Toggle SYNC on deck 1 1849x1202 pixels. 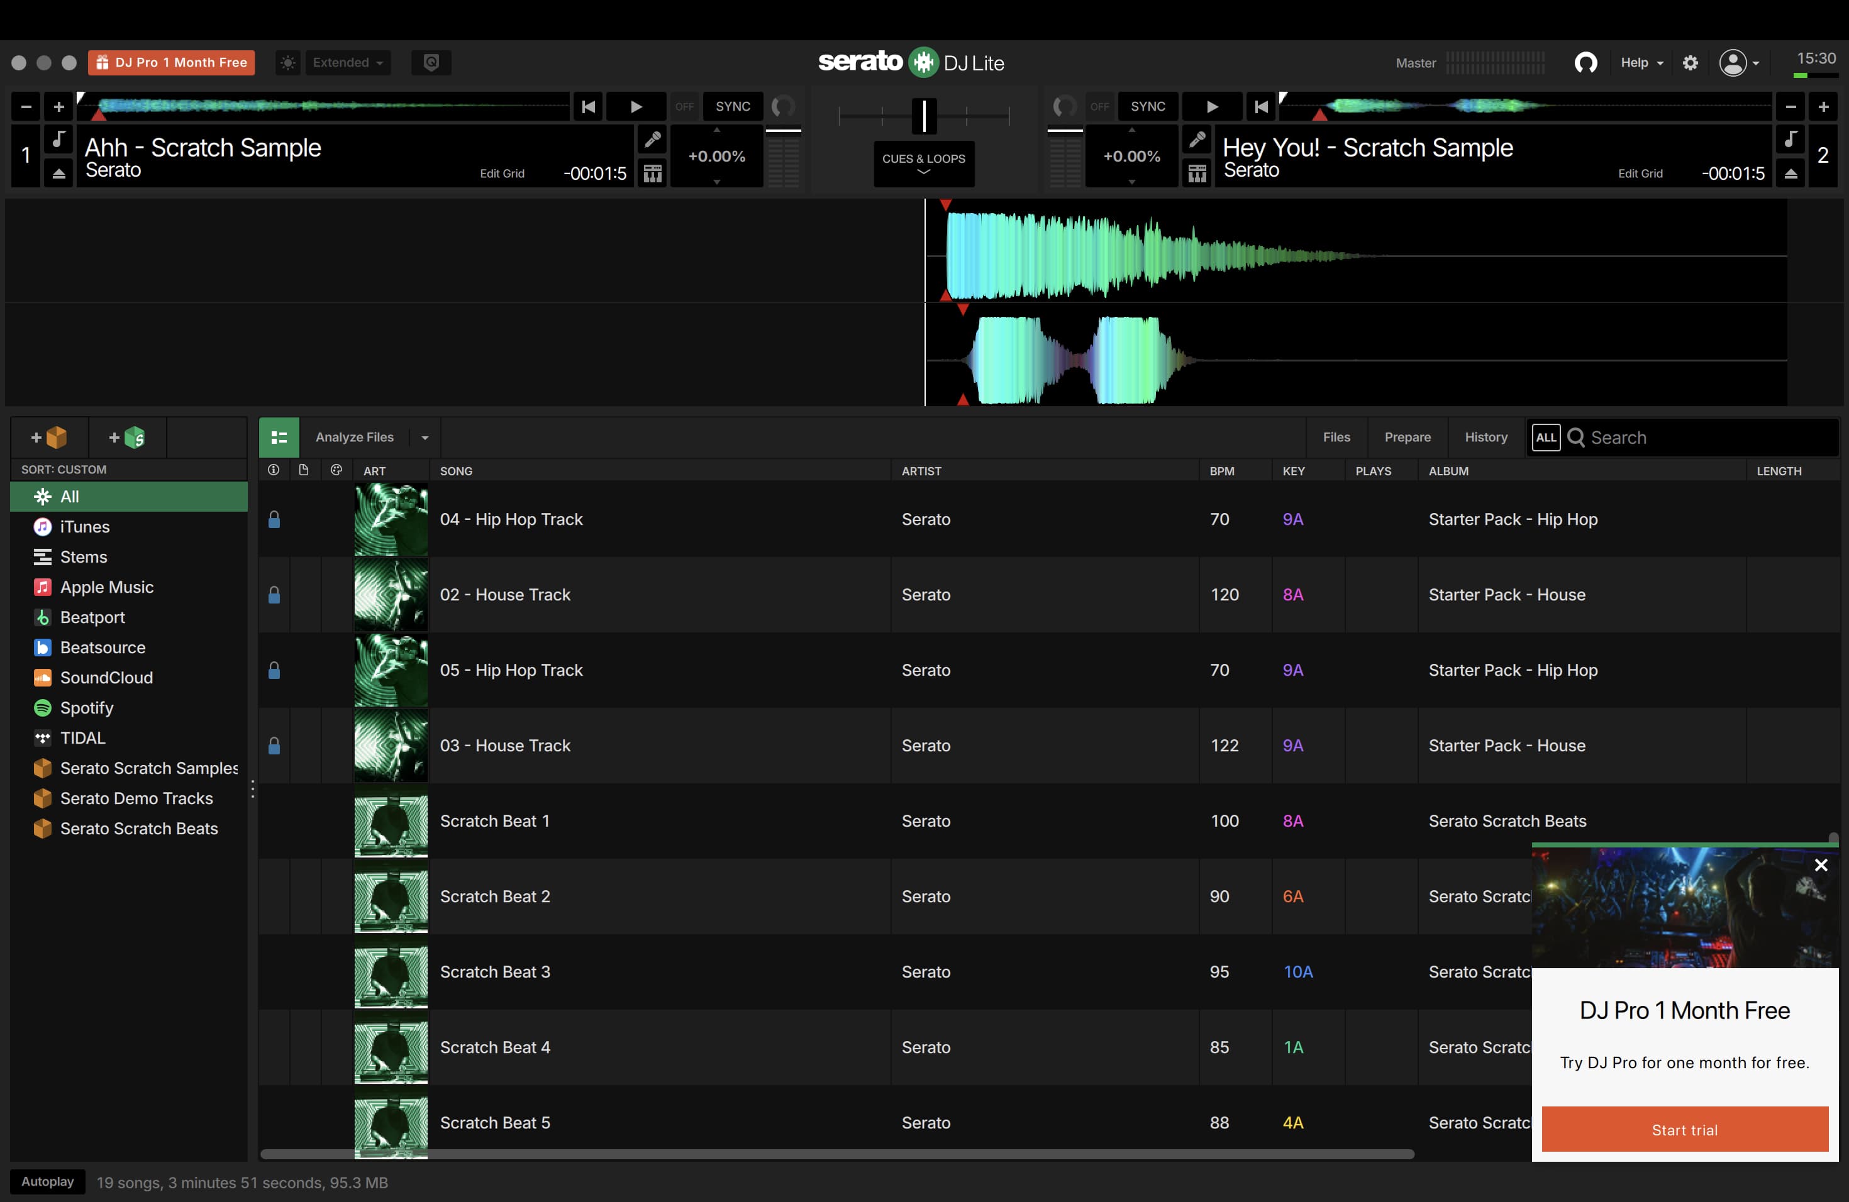(733, 106)
